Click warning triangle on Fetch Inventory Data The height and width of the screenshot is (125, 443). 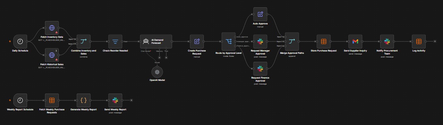click(56, 32)
